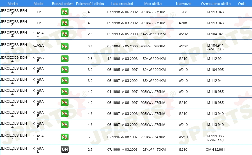Click the Opis column header

(242, 4)
